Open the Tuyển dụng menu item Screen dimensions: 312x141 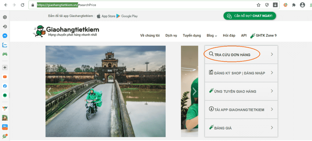click(x=192, y=36)
